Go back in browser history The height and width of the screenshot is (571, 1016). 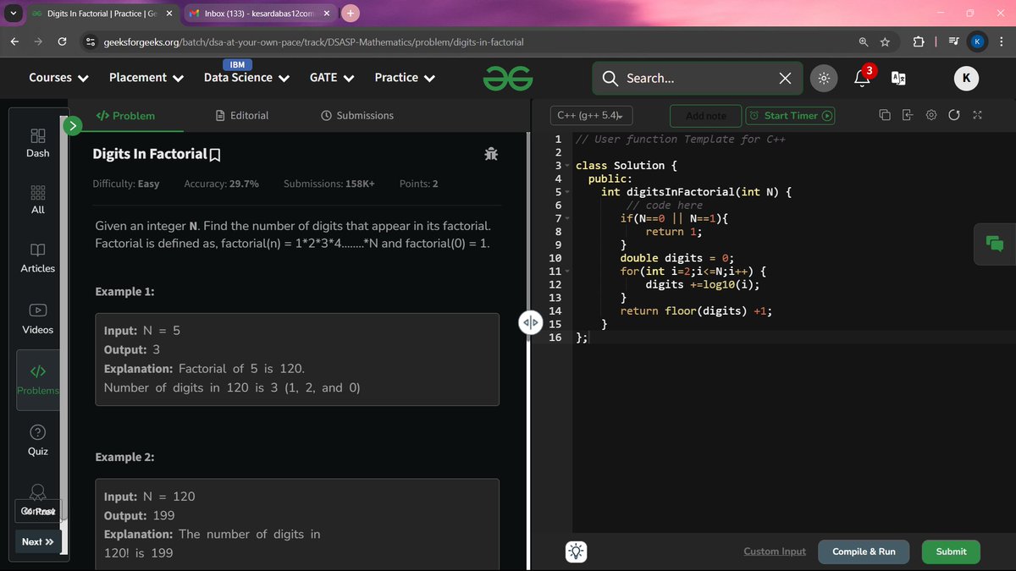(14, 42)
